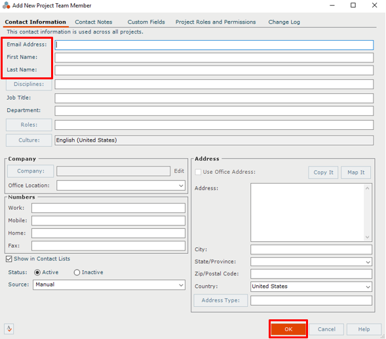Select the Inactive status radio button
Screen dimensions: 386x339
tap(77, 273)
